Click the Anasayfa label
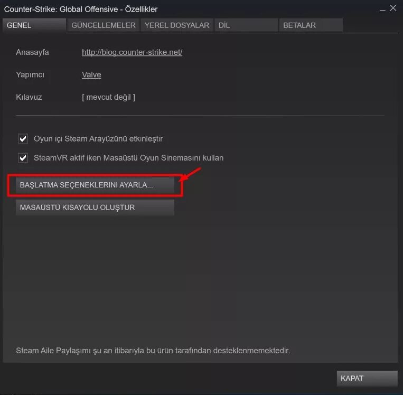403x395 pixels. 32,52
